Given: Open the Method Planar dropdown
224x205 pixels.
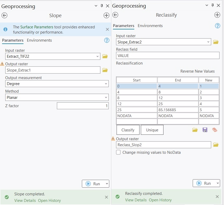Looking at the screenshot, I should click(106, 97).
